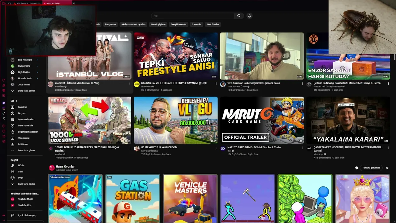Open Beğendiğim videolar
The height and width of the screenshot is (223, 396).
click(x=24, y=132)
